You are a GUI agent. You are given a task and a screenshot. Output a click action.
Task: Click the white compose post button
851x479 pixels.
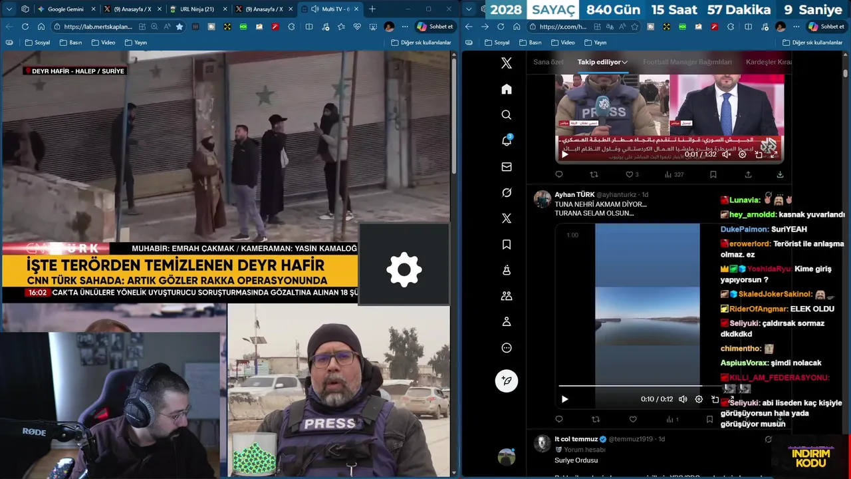point(507,381)
